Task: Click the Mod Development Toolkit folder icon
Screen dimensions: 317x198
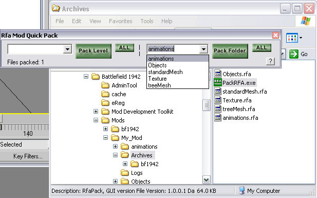Action: click(105, 112)
